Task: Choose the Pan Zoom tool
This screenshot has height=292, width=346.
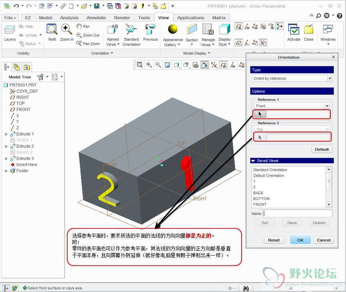Action: point(88,44)
